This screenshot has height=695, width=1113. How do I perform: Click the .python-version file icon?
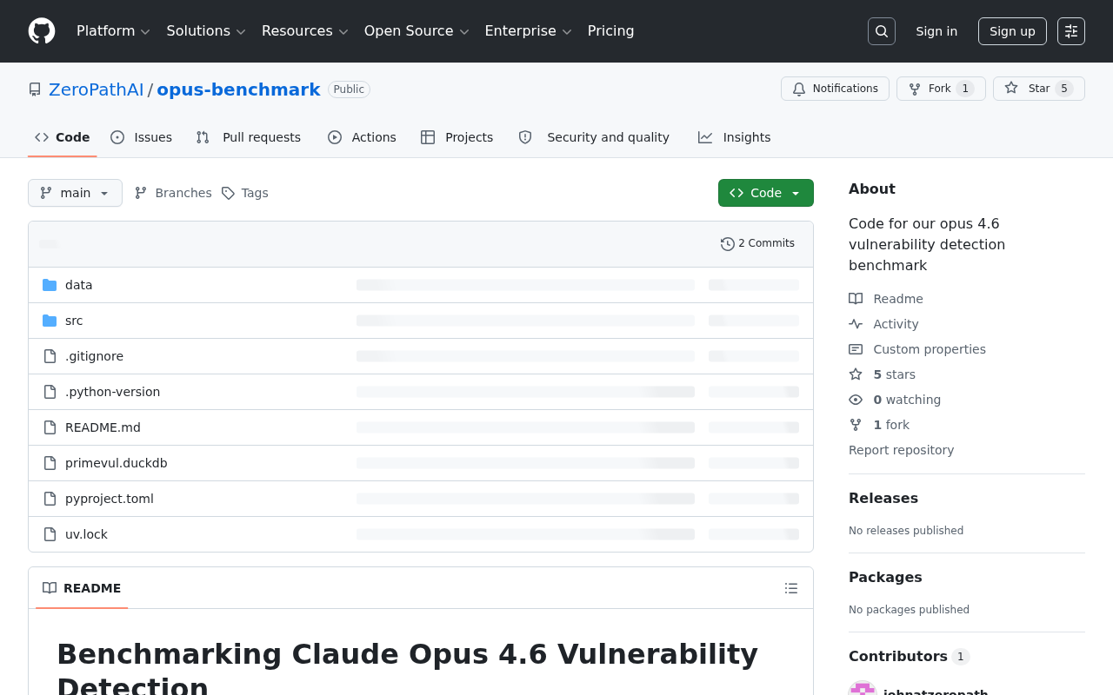50,392
